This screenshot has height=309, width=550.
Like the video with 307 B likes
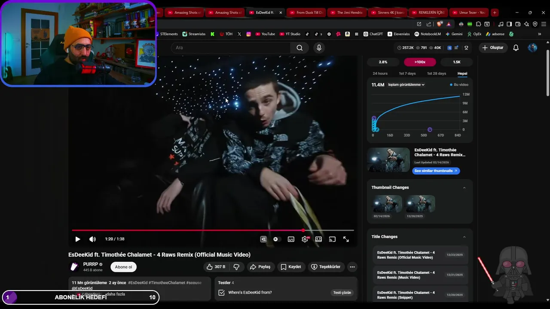pyautogui.click(x=216, y=267)
